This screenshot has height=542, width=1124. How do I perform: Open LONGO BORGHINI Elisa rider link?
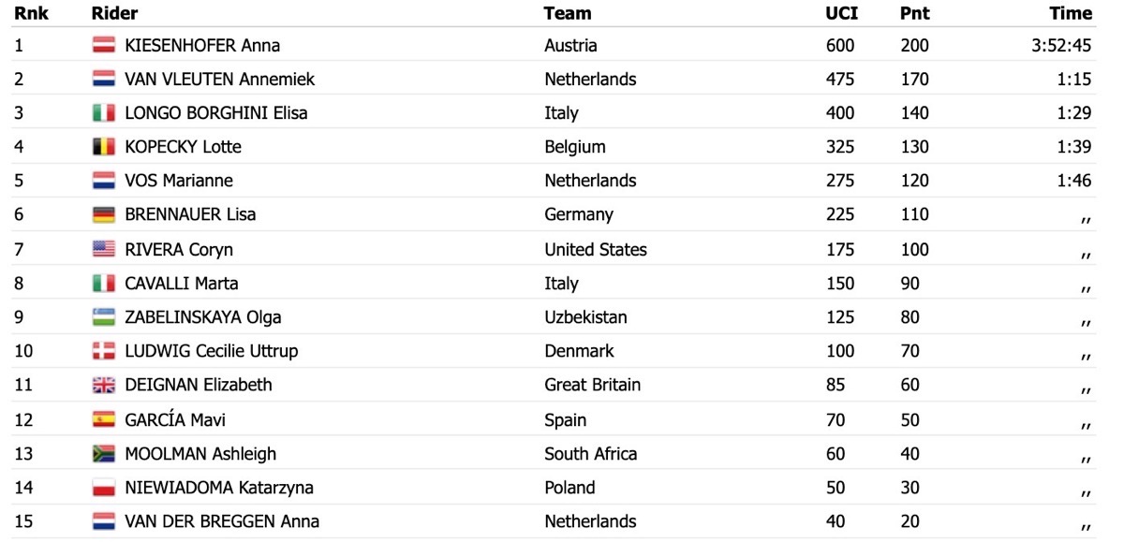[x=215, y=113]
